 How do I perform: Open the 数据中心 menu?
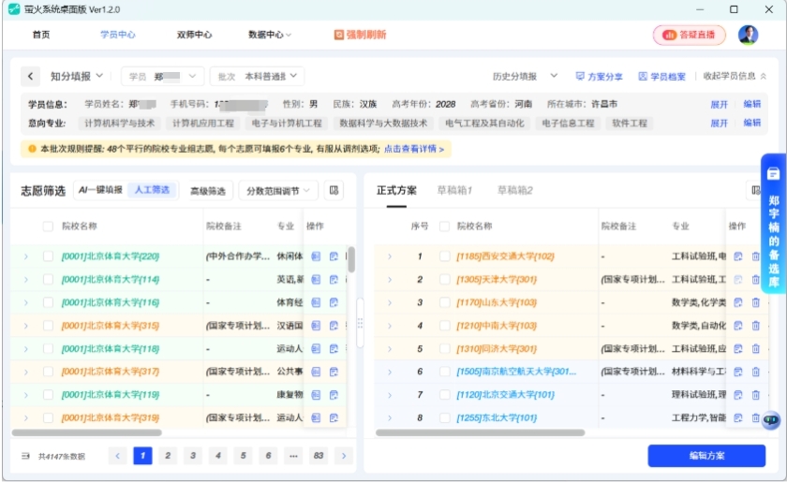270,35
